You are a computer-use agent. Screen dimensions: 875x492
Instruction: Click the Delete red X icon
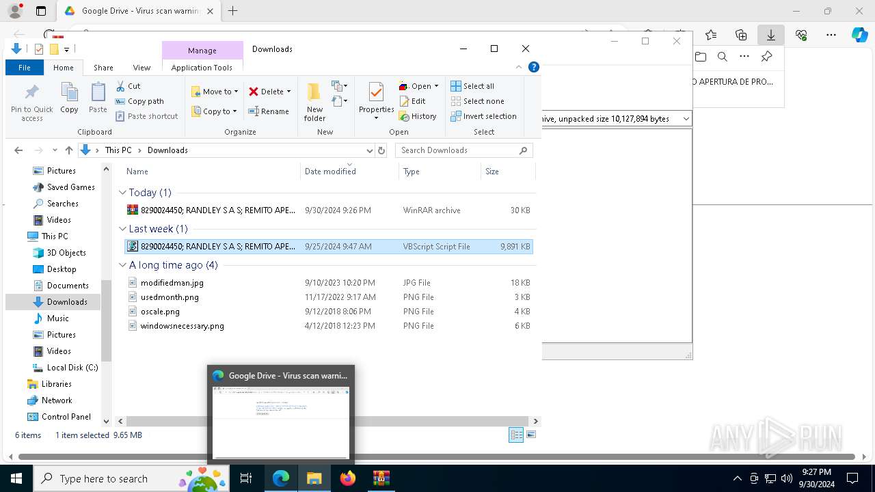click(254, 92)
